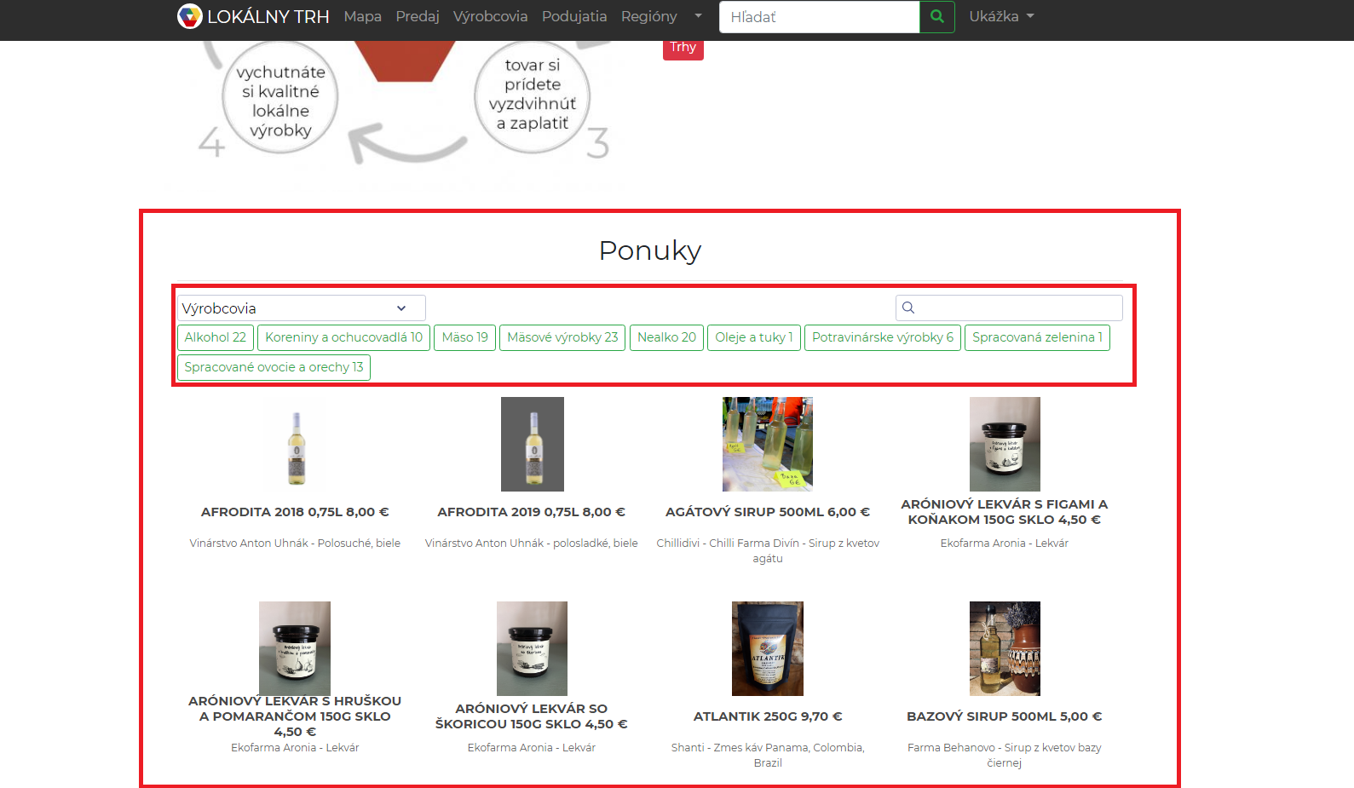
Task: Open the Bazový sirup 500ml product link
Action: tap(1004, 716)
